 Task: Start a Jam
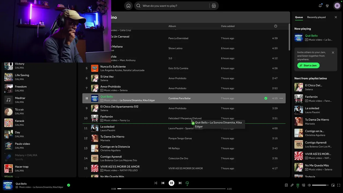pos(308,65)
